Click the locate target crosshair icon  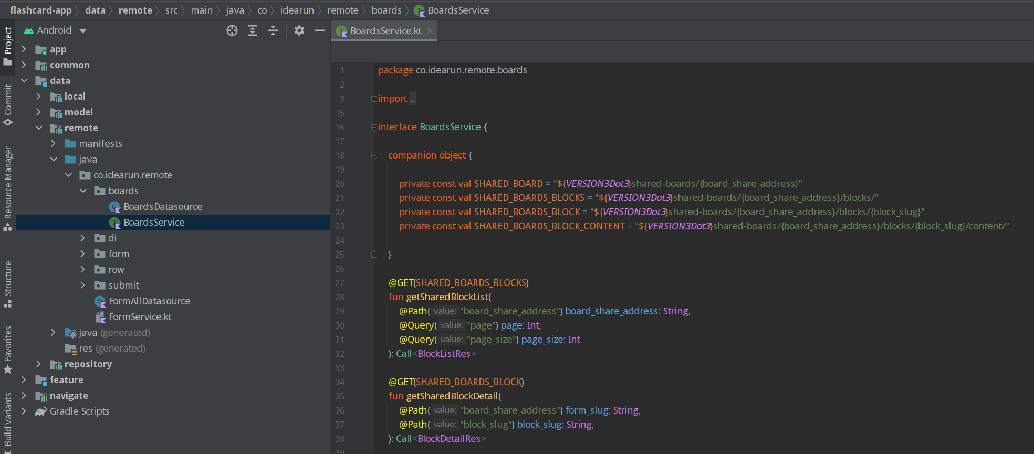[x=232, y=31]
